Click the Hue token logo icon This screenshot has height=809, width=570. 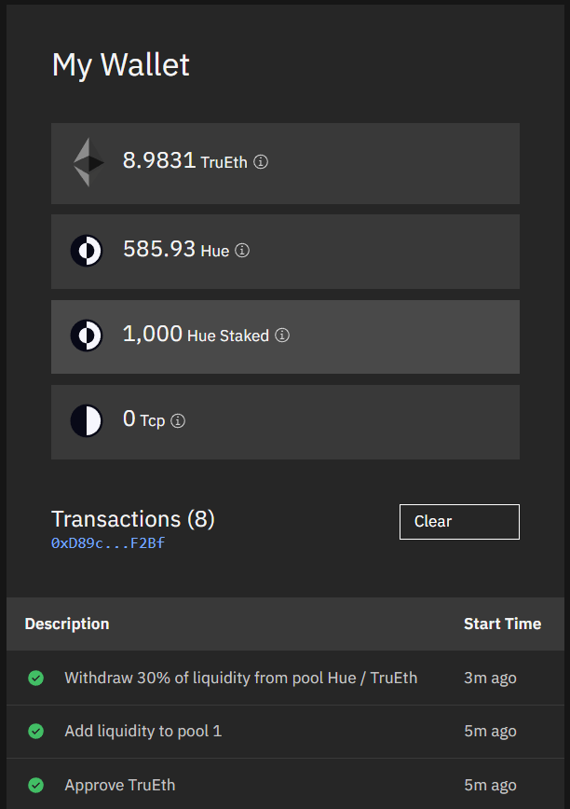(87, 251)
